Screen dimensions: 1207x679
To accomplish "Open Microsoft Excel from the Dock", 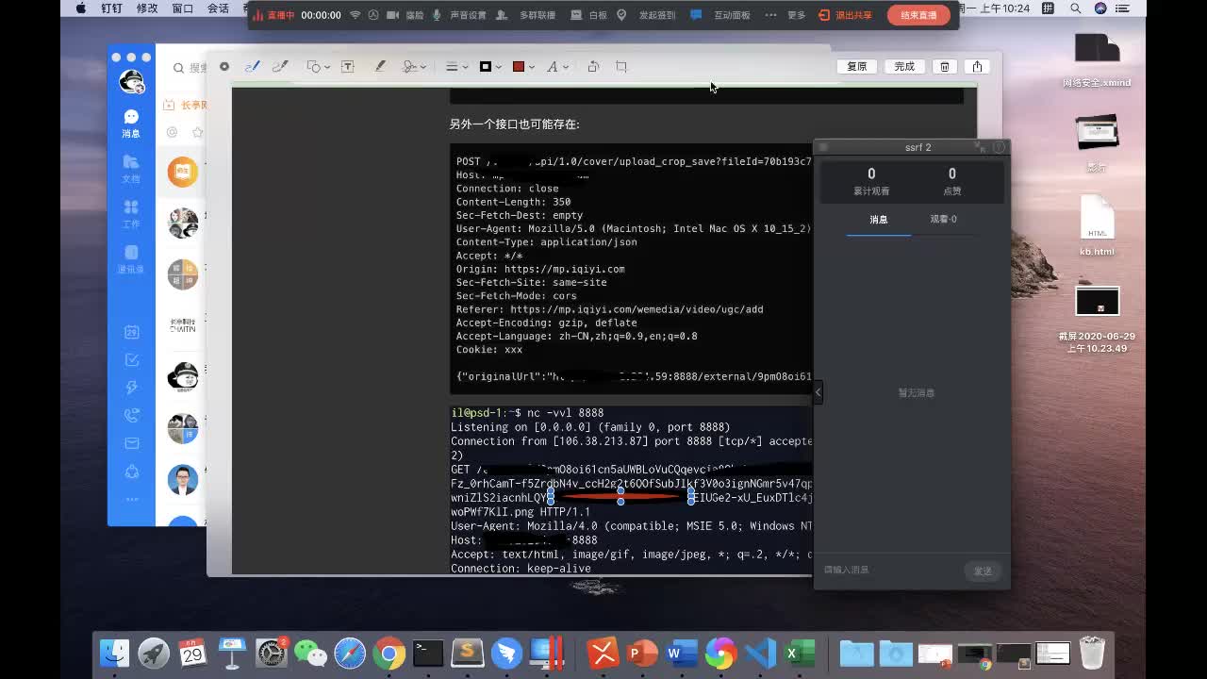I will coord(800,653).
